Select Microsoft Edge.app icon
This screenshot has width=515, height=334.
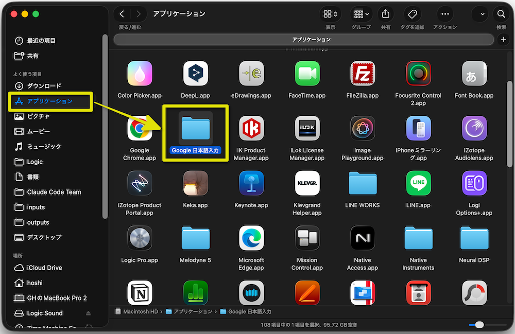click(251, 238)
